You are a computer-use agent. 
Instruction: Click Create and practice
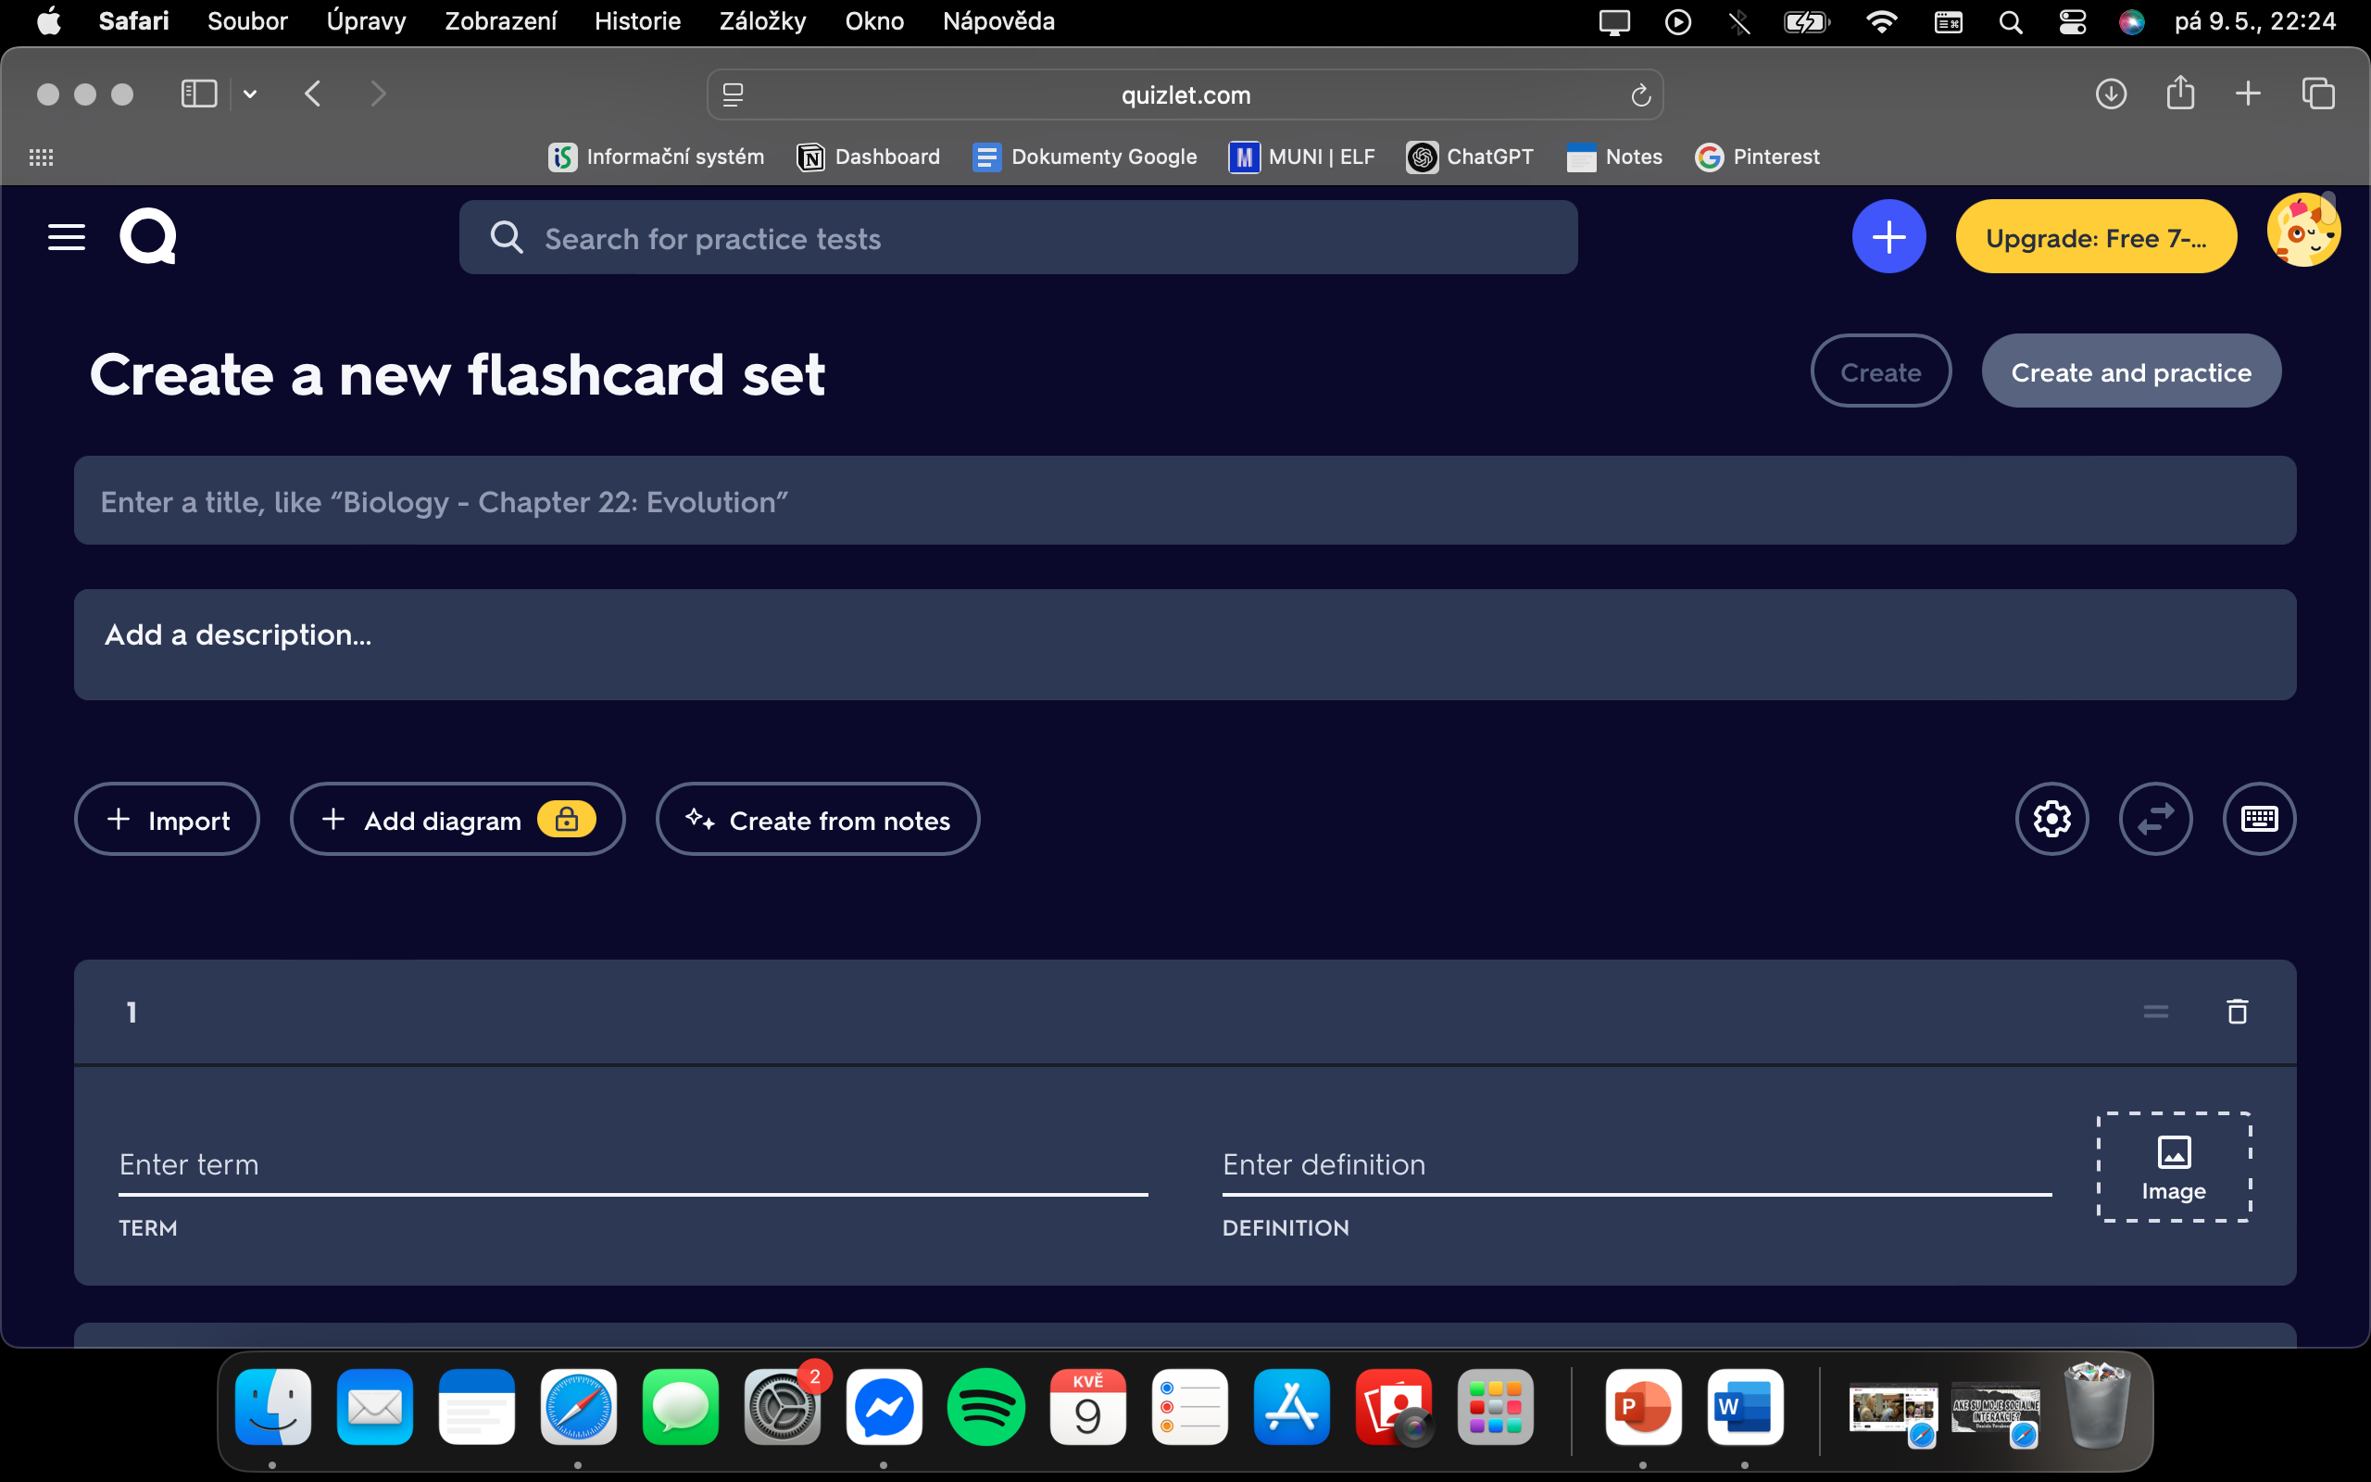(2131, 370)
